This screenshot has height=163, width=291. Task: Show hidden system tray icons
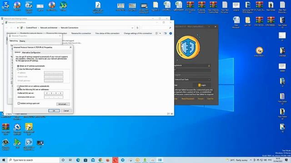[251, 160]
